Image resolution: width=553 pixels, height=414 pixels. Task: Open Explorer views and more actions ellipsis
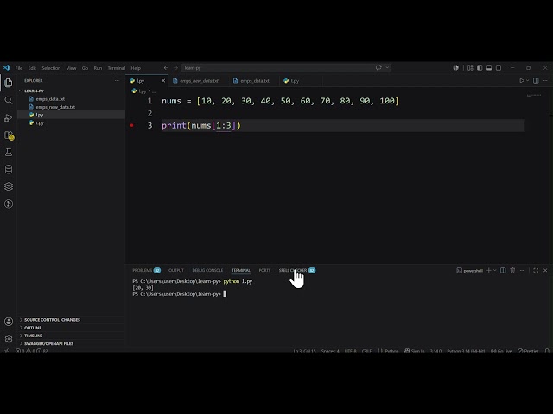tap(117, 80)
